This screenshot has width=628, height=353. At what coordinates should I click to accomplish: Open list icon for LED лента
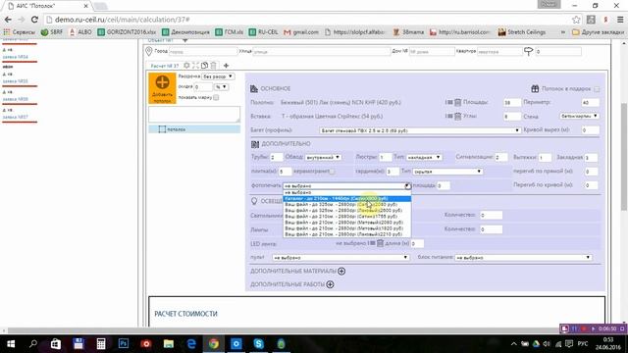tap(371, 243)
